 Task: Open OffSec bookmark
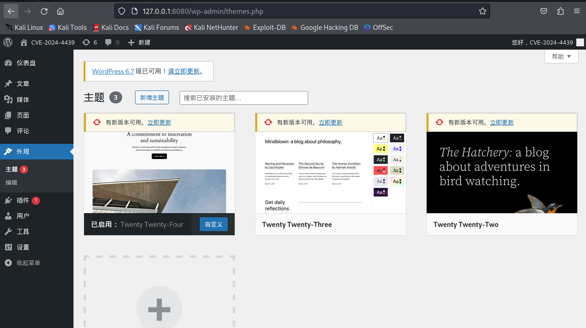pos(378,28)
